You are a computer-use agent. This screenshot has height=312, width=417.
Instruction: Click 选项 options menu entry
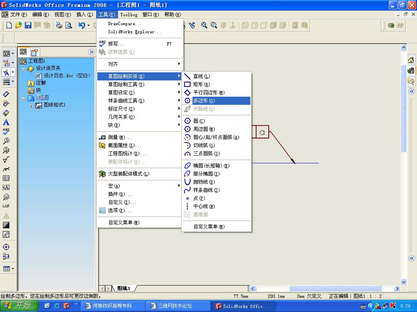point(140,210)
